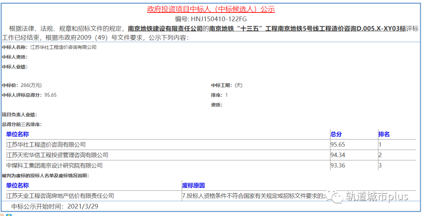Click the winner name 江苏华社工程造价咨询有限公司 beside 中标人名称

[63, 47]
